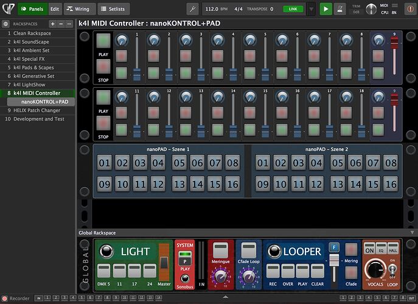Turn the large VOCALS knob
This screenshot has height=304, width=418.
click(375, 269)
